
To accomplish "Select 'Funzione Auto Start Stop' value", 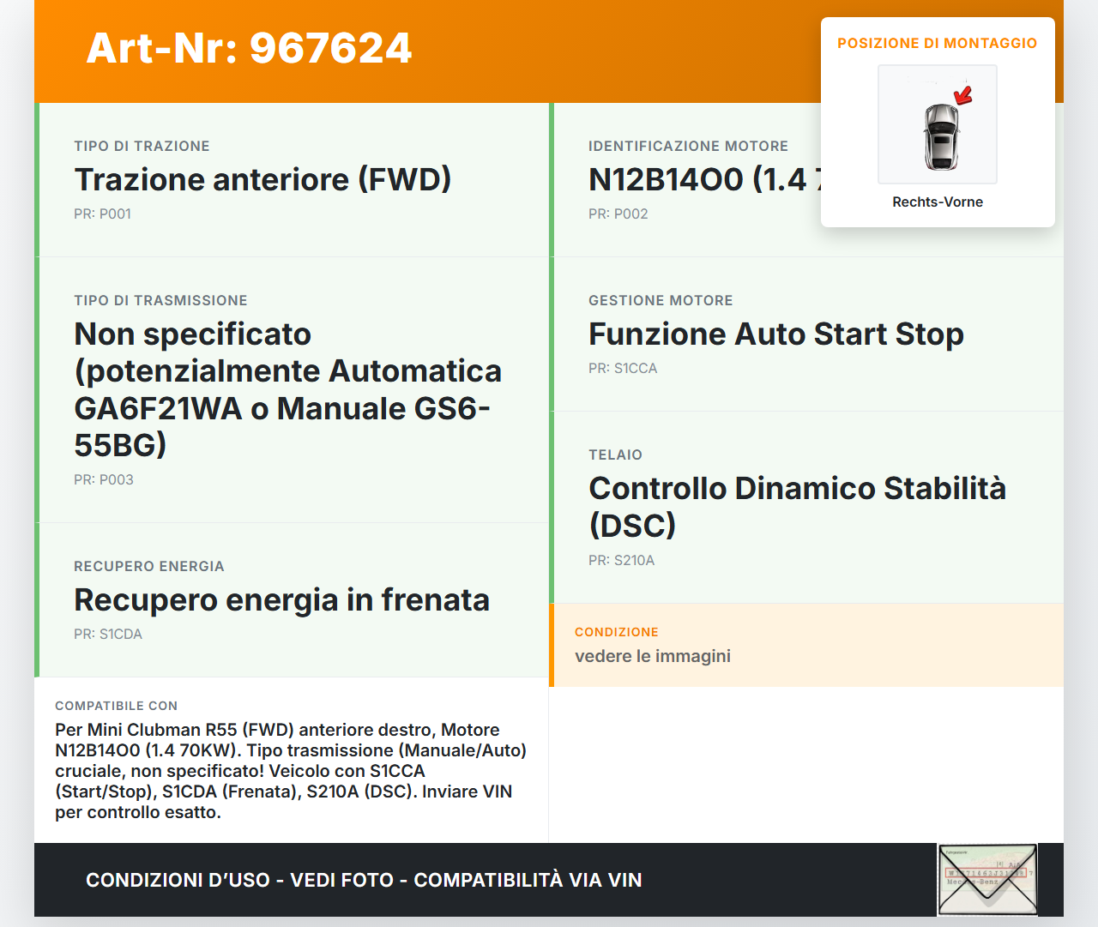I will click(x=776, y=334).
